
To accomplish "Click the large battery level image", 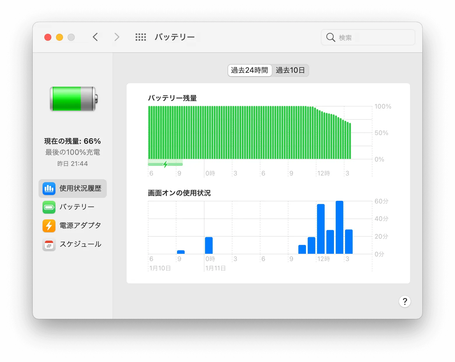I will [73, 99].
